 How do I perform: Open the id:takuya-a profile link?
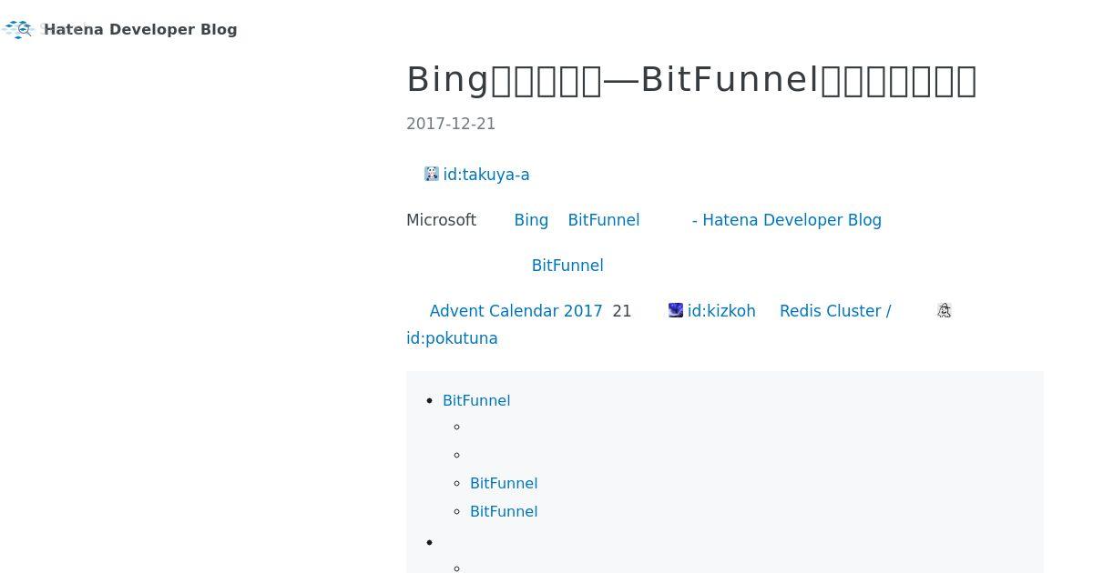[x=486, y=175]
